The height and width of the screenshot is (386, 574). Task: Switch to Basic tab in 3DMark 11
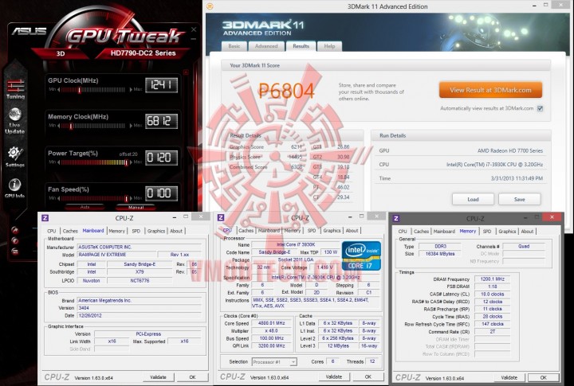[234, 46]
